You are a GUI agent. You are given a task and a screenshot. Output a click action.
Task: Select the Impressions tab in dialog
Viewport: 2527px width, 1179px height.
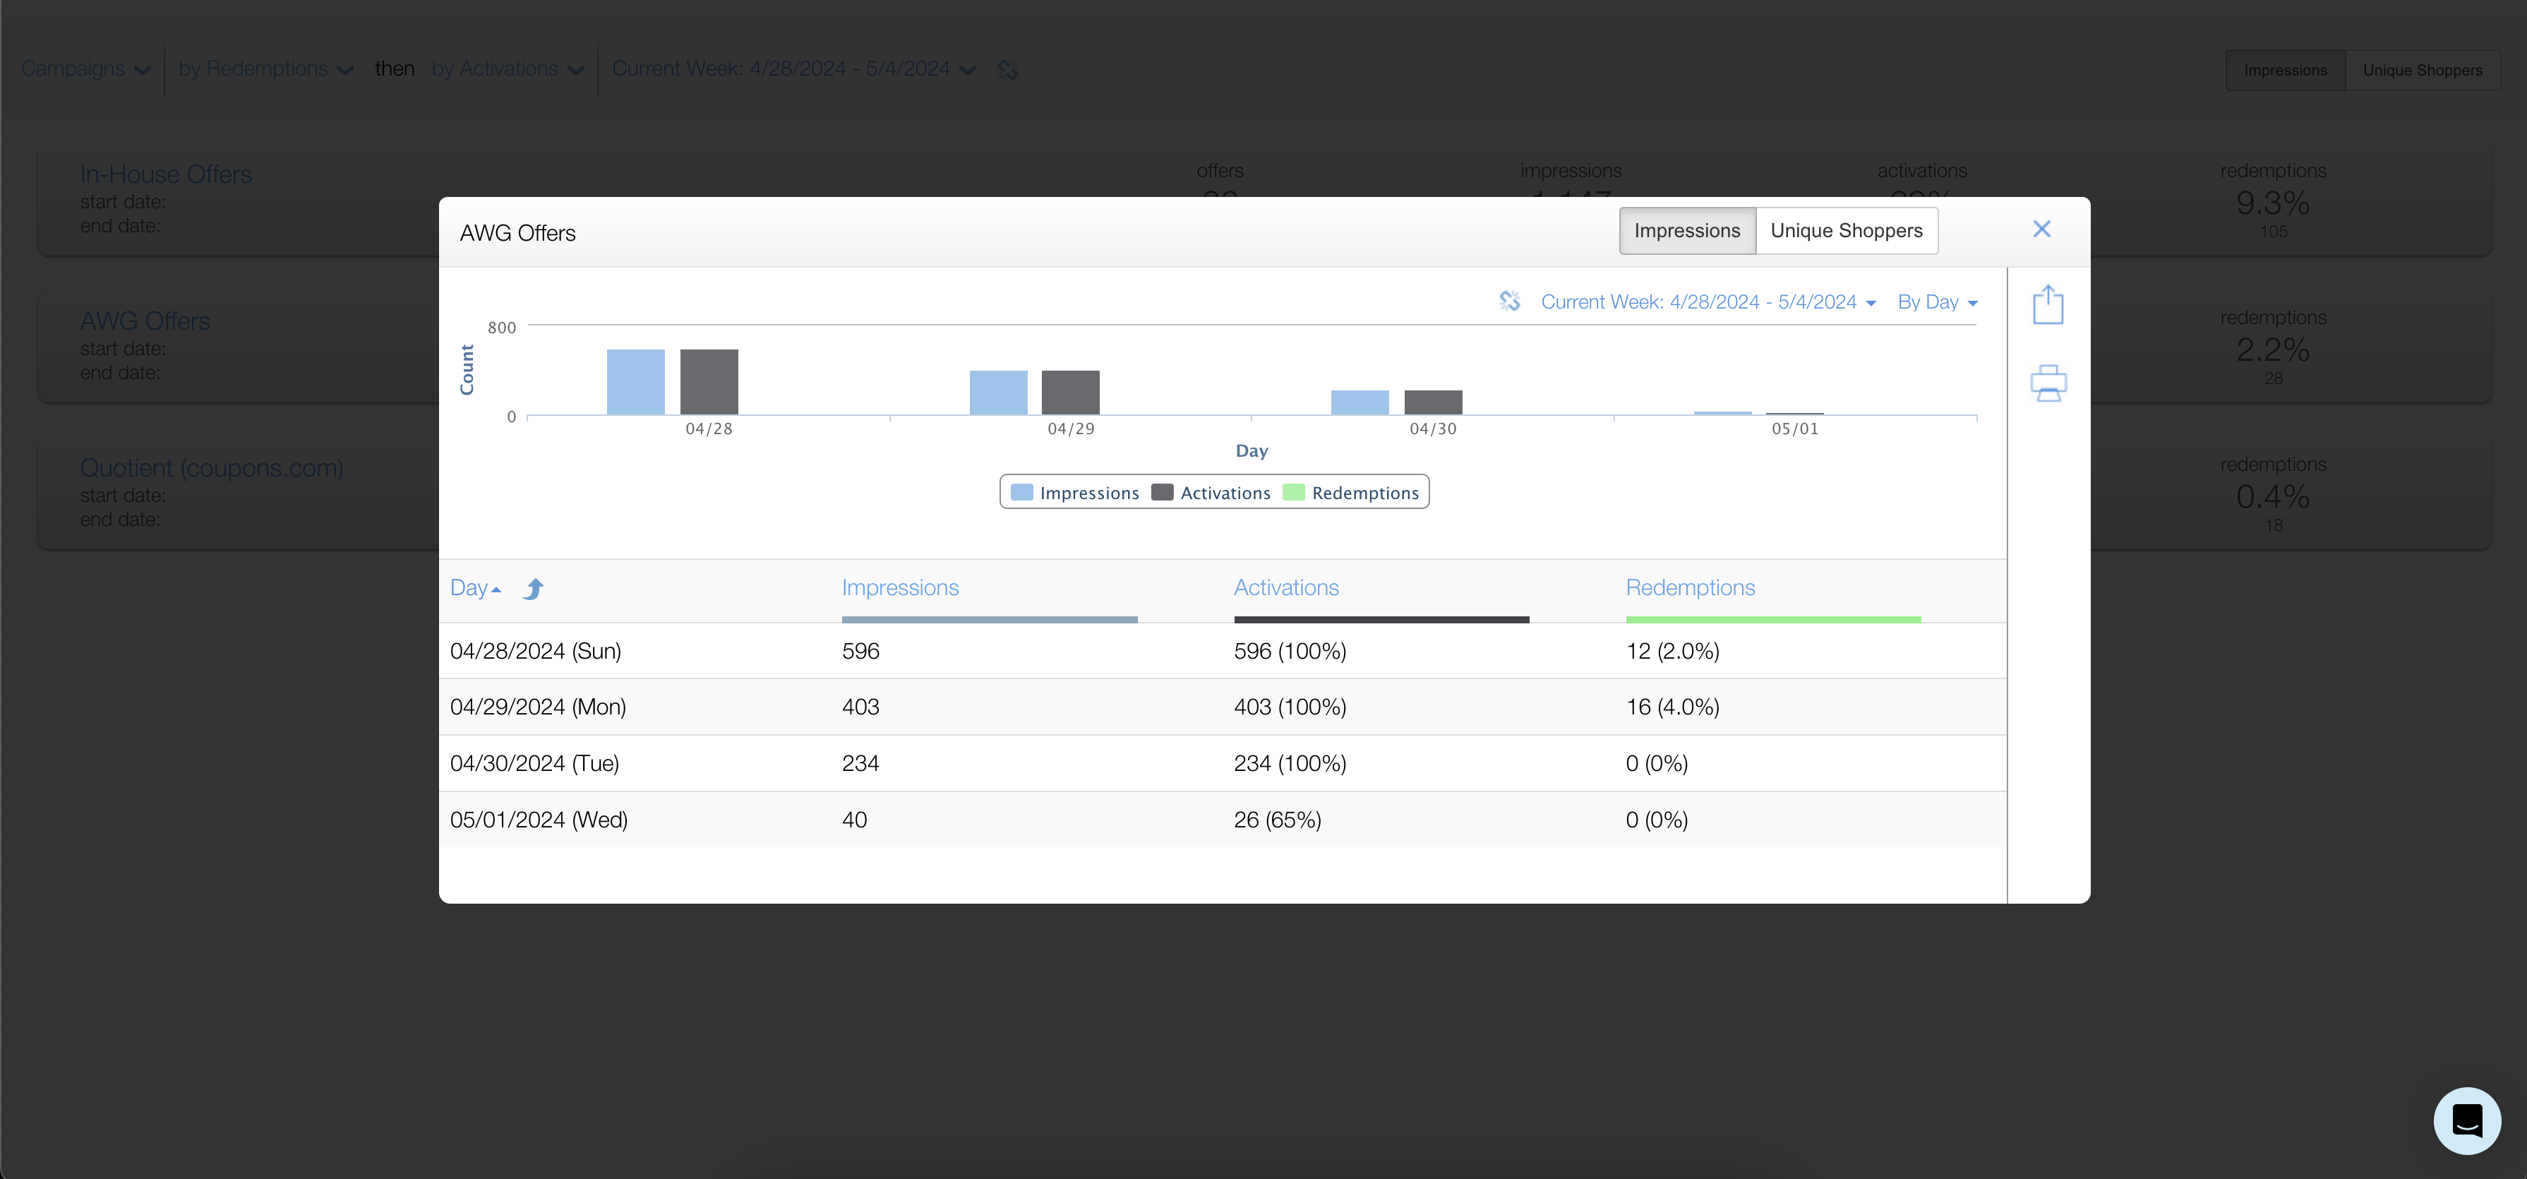click(1686, 230)
